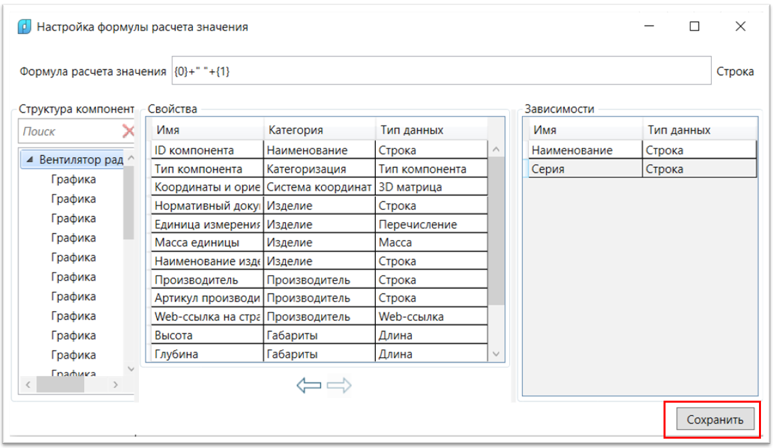Image resolution: width=773 pixels, height=448 pixels.
Task: Click into the formula field with {0}+" "+{1}
Action: (x=441, y=71)
